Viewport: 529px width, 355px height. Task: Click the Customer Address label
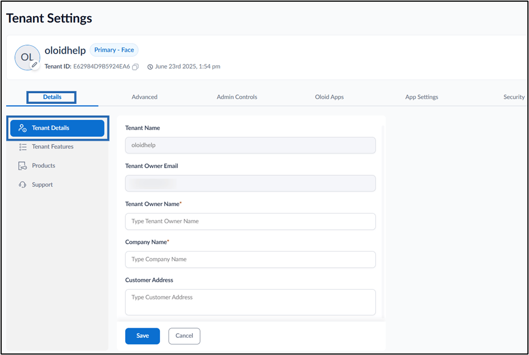coord(149,280)
